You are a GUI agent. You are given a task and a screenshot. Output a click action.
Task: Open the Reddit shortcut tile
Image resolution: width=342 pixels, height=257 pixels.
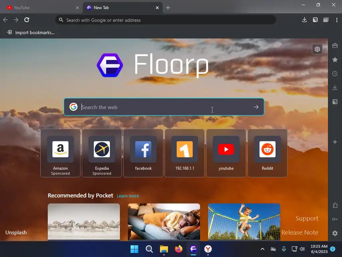tap(268, 153)
